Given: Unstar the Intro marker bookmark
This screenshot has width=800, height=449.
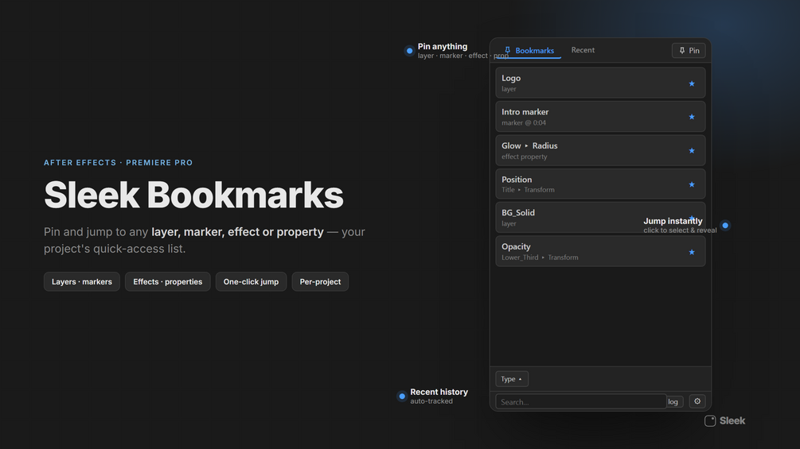Looking at the screenshot, I should 691,117.
